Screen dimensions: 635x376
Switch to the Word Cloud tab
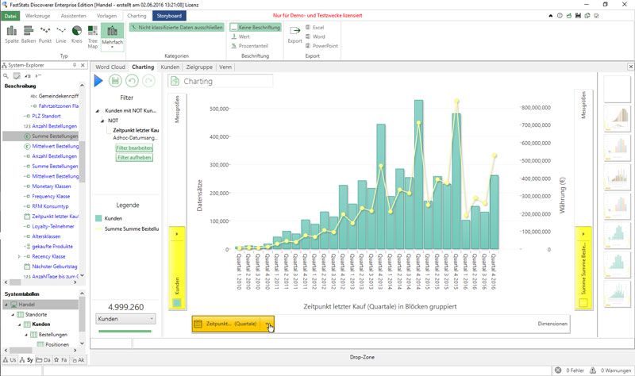[111, 67]
